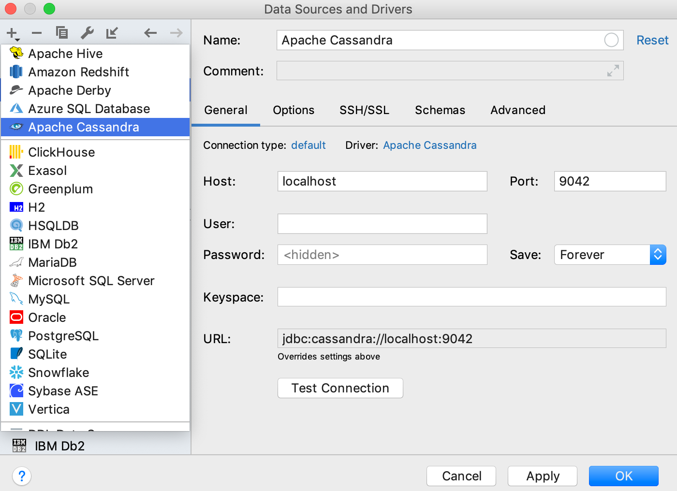Go forward with the right arrow
677x491 pixels.
(x=177, y=33)
